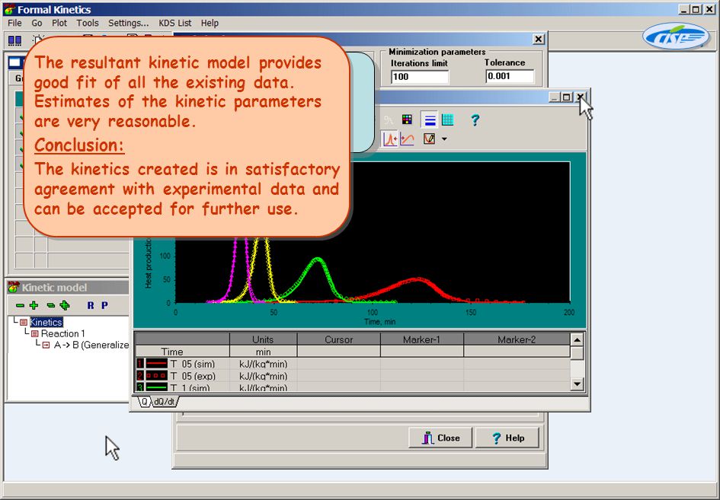Click the legend table scroll up arrow
This screenshot has height=500, width=720.
pyautogui.click(x=578, y=340)
